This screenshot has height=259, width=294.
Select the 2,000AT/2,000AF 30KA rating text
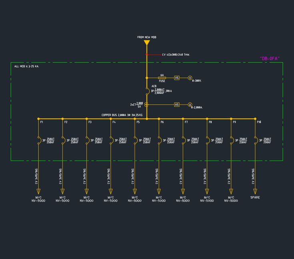pos(162,91)
